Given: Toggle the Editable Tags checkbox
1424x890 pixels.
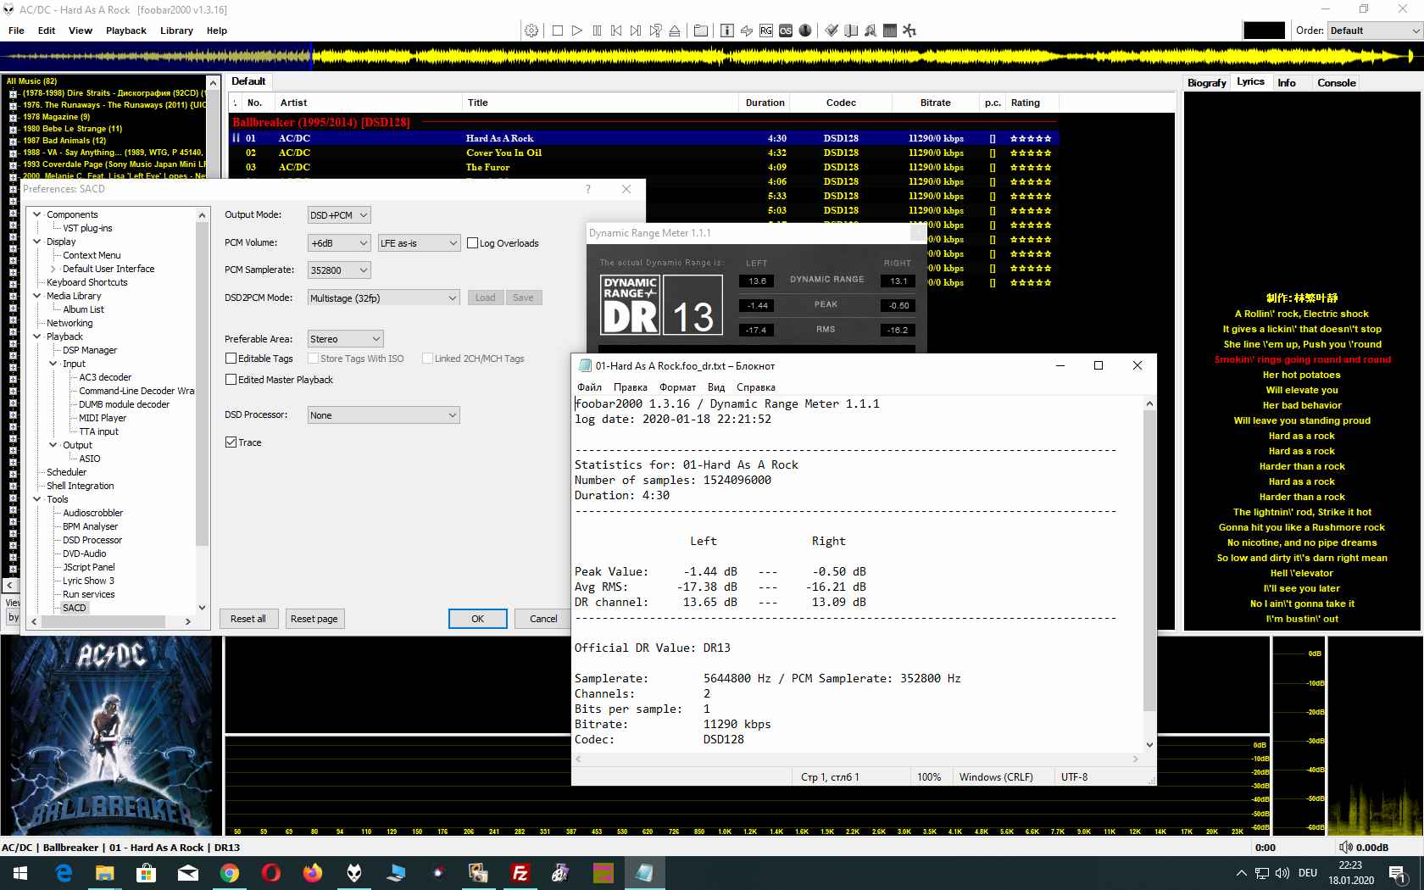Looking at the screenshot, I should point(231,359).
